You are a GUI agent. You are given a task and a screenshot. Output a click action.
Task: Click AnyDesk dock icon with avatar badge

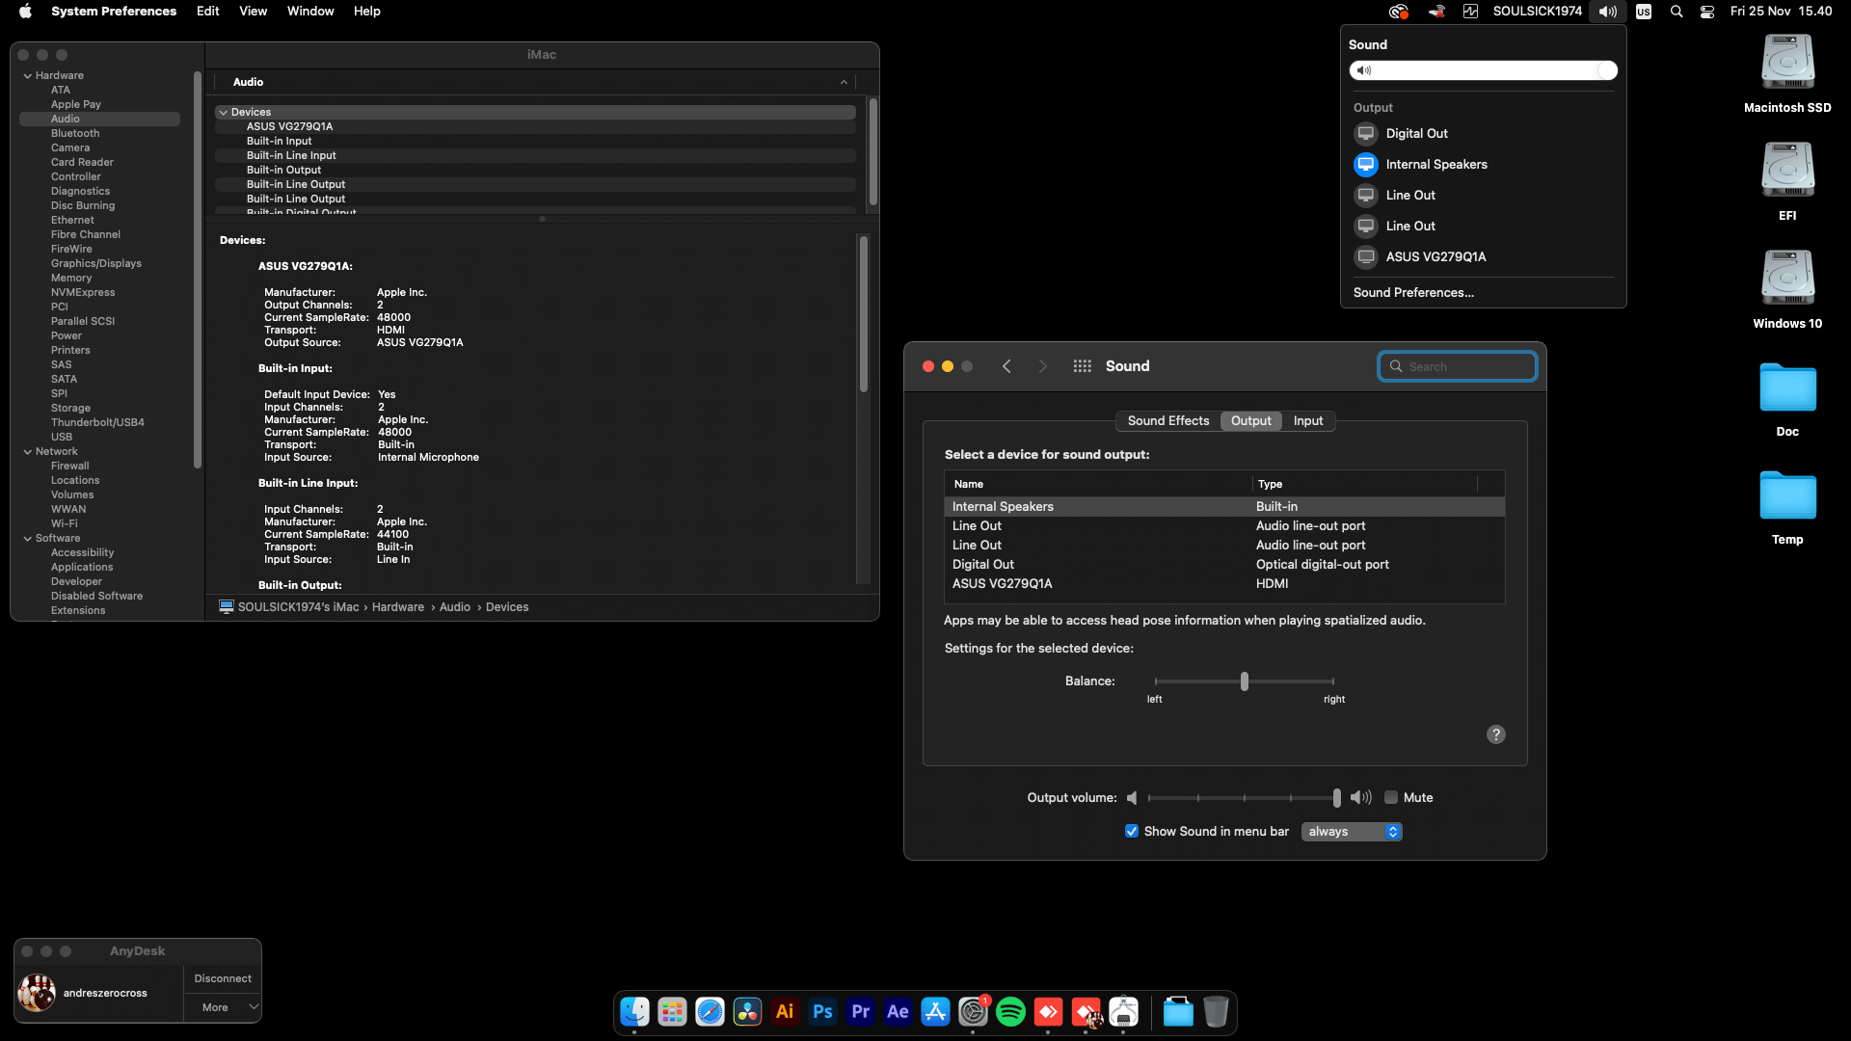point(1086,1011)
